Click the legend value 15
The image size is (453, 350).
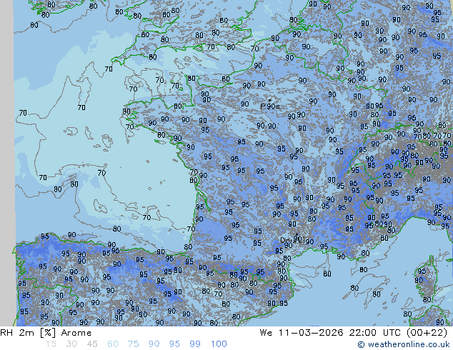click(51, 344)
